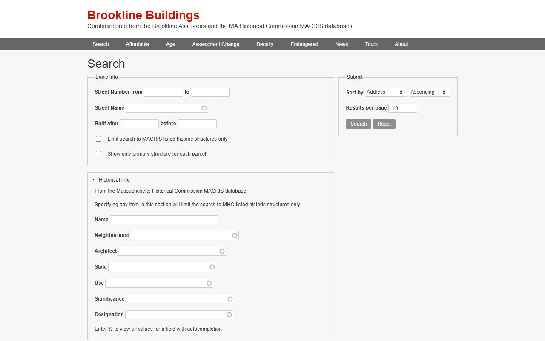Click the Neighborhood autocomplete field
The image size is (545, 341).
pos(185,235)
